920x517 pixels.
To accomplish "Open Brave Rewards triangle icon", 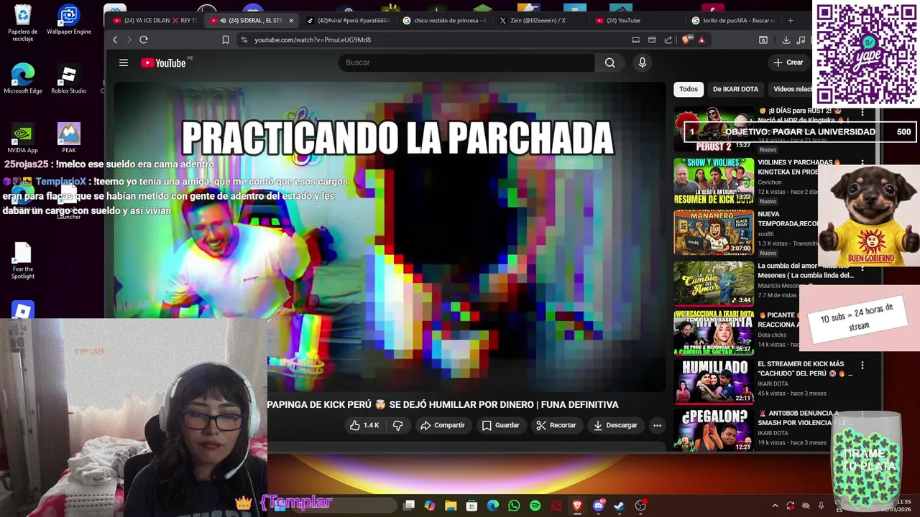I will coord(701,39).
